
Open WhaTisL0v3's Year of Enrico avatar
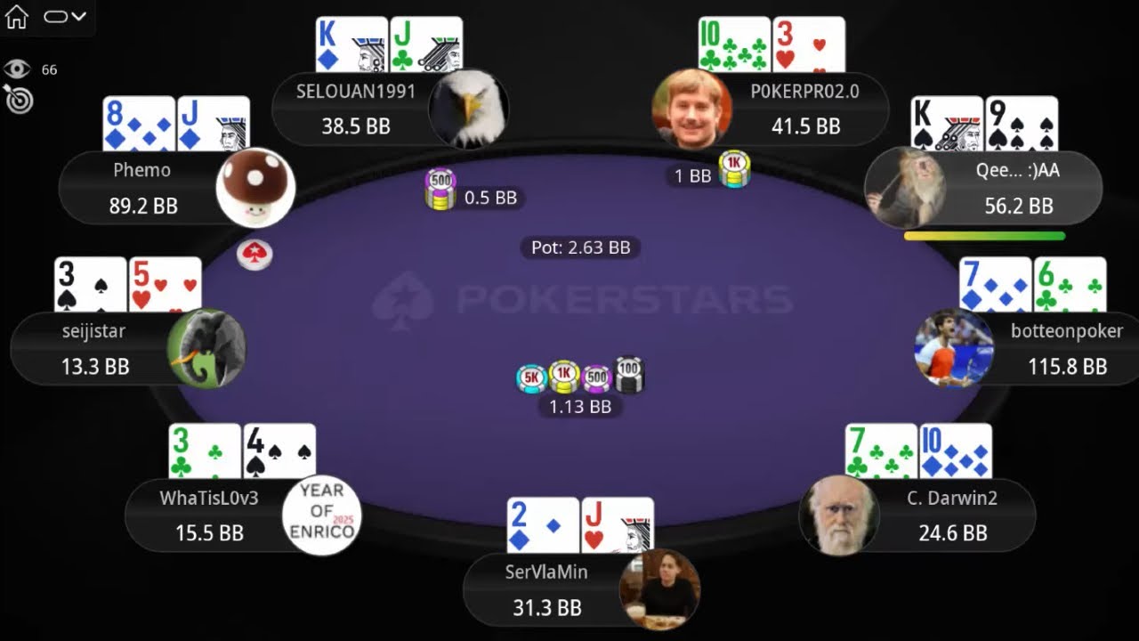pos(321,515)
